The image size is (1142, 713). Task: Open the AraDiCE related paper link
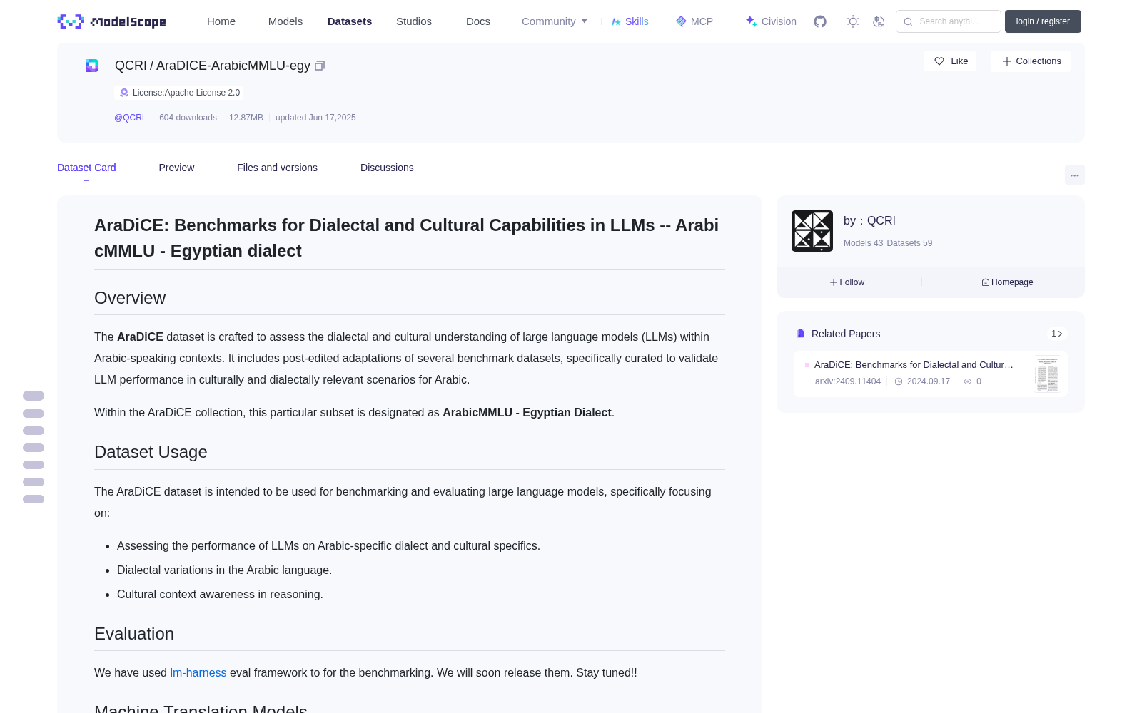[x=914, y=364]
